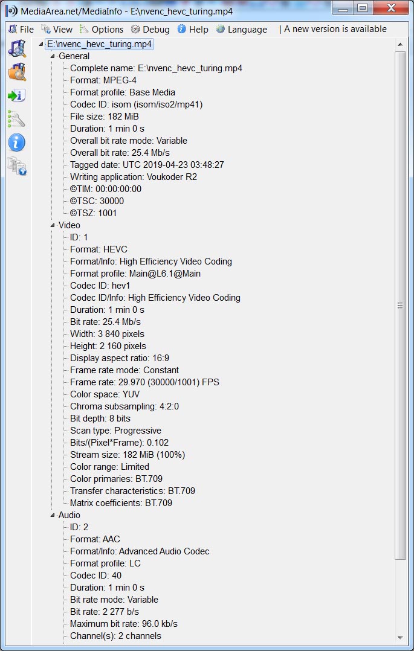Select 'Matrix coefficients: BT.709' row
Image resolution: width=414 pixels, height=651 pixels.
pyautogui.click(x=121, y=502)
